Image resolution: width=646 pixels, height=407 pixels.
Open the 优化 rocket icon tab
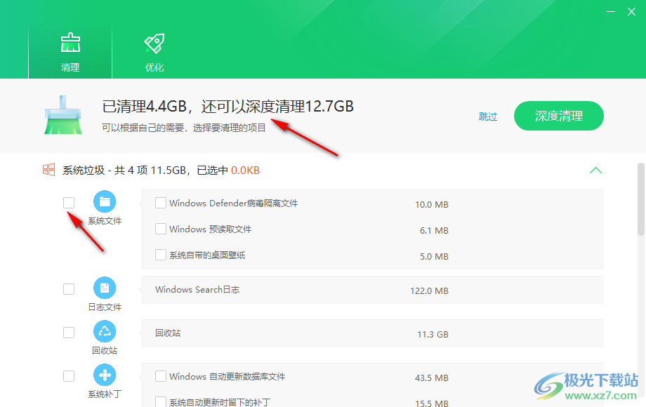click(x=154, y=45)
